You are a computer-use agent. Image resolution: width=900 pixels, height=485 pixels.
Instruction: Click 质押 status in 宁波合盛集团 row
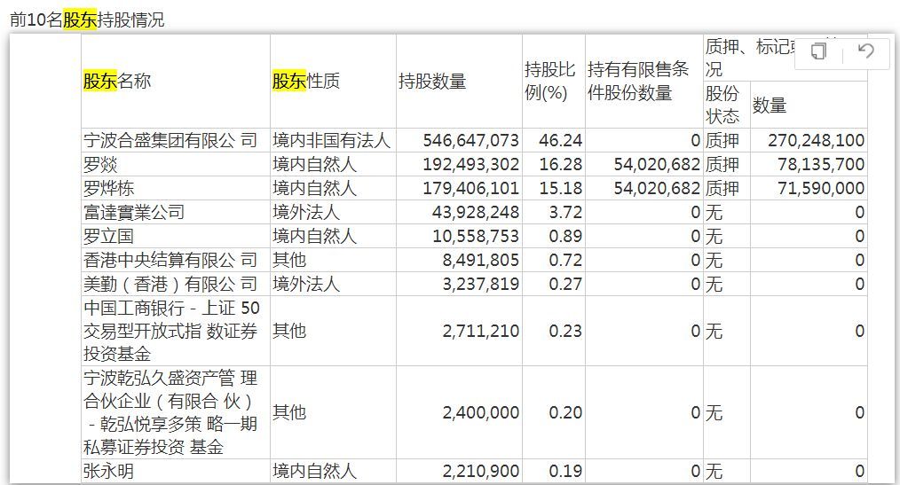pos(722,140)
